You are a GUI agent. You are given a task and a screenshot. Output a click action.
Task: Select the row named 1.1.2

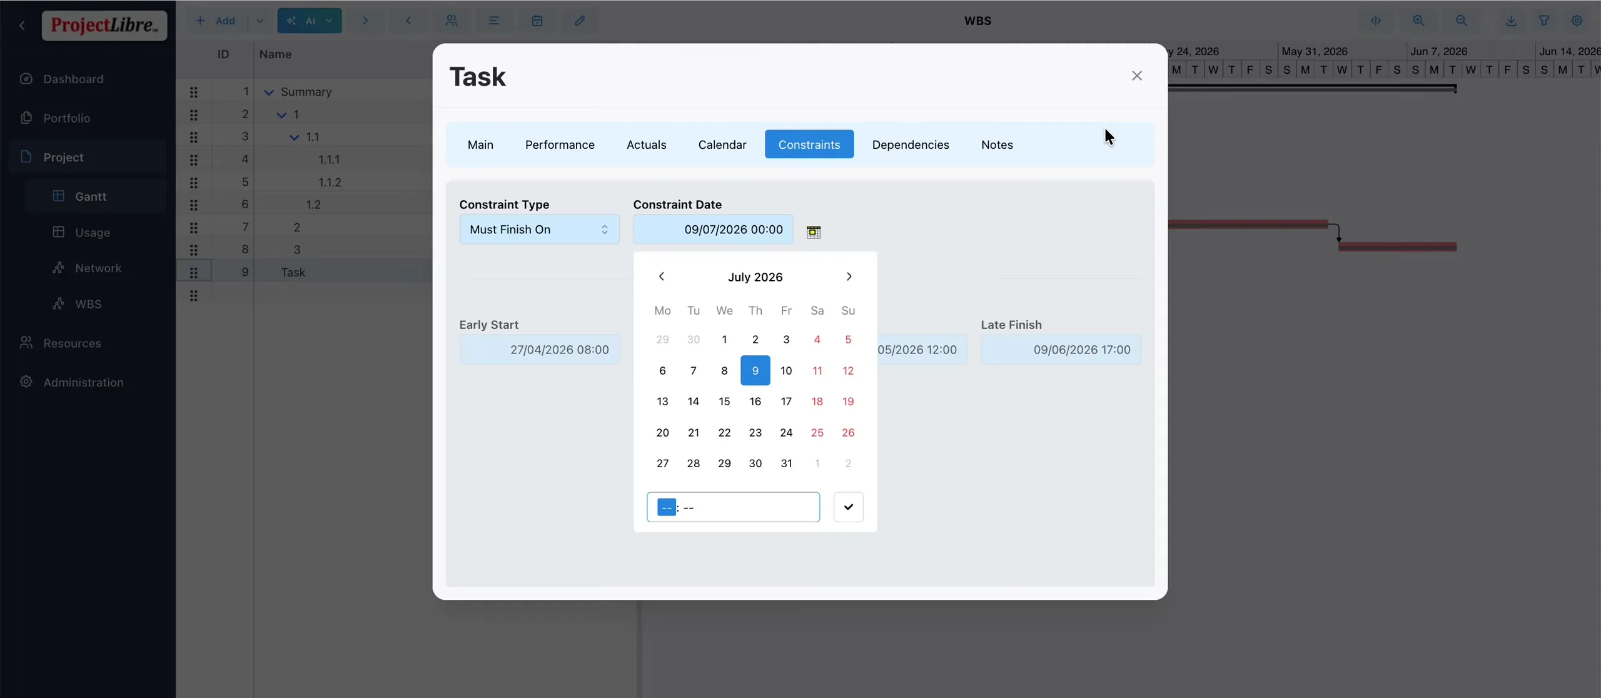tap(304, 182)
